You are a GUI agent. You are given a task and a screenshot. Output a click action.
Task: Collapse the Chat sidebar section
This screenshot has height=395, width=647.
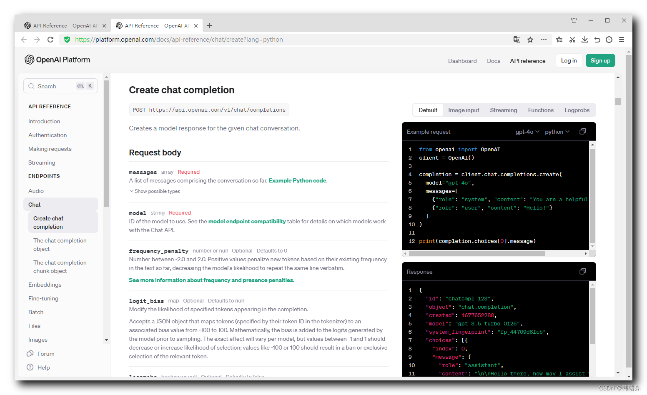click(x=61, y=205)
